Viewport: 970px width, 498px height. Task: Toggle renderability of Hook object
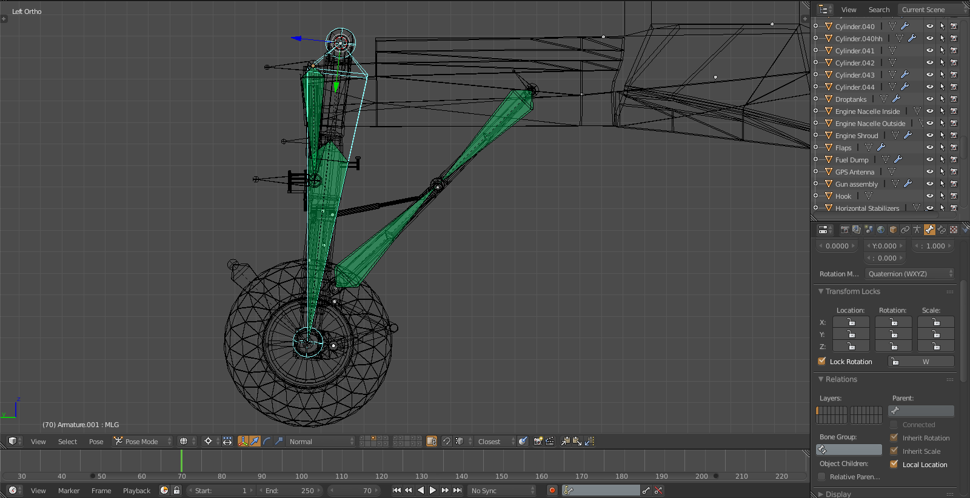(x=954, y=196)
